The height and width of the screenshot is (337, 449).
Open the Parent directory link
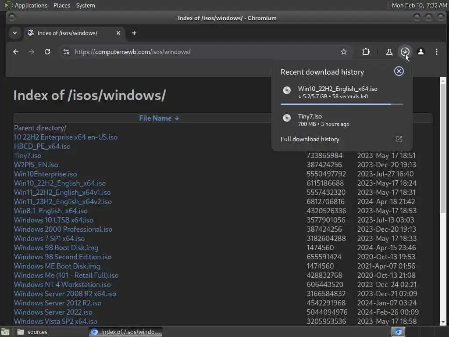click(40, 128)
